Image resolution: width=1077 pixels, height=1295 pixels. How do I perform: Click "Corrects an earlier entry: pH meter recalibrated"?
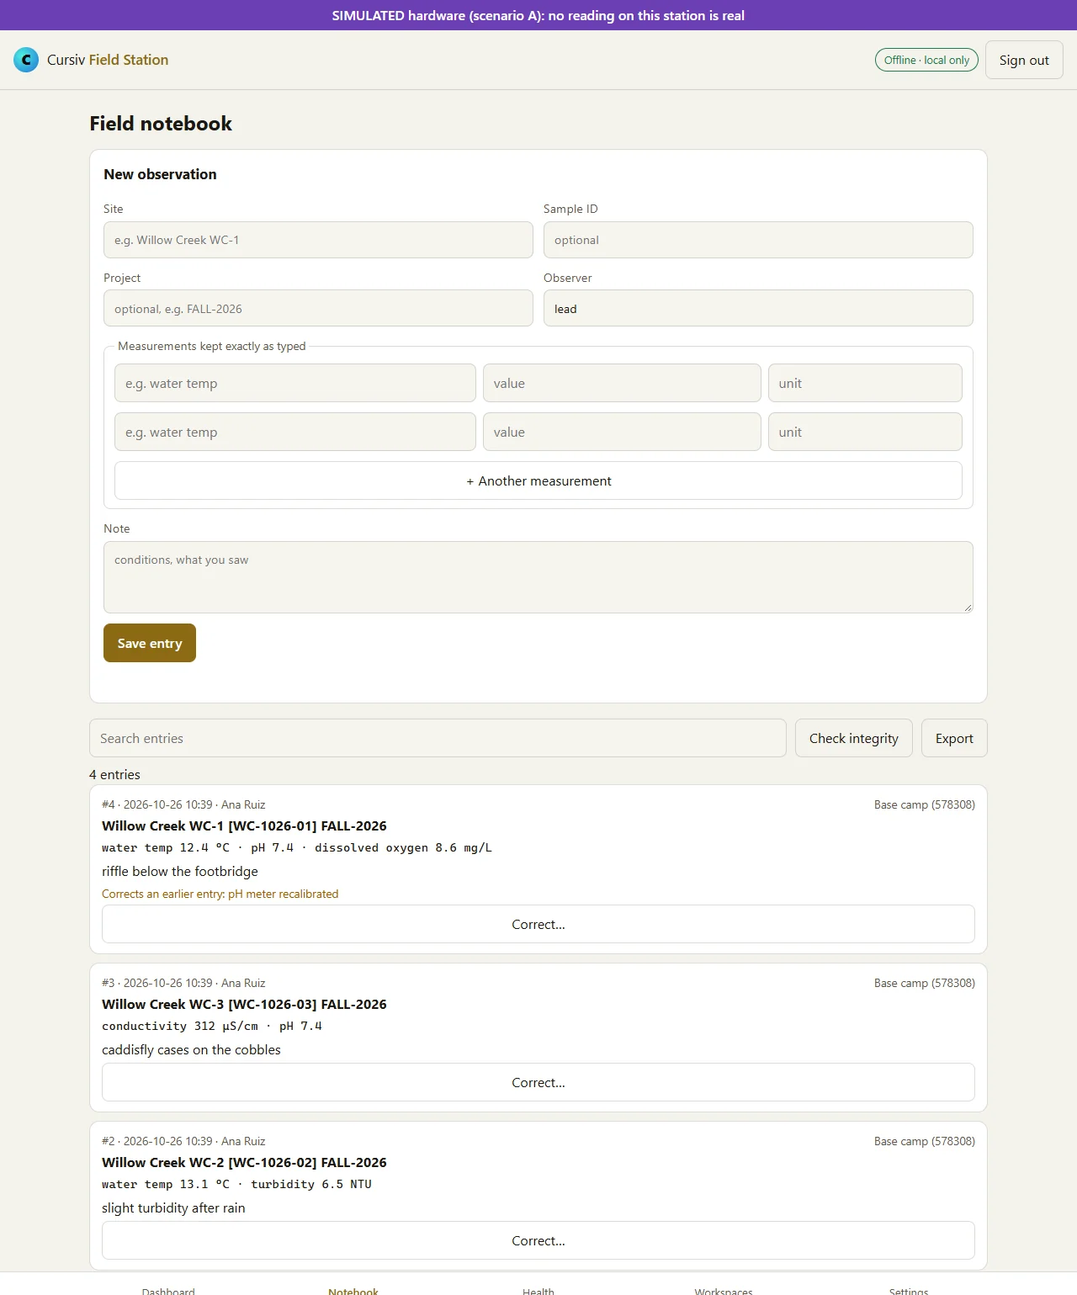coord(220,894)
